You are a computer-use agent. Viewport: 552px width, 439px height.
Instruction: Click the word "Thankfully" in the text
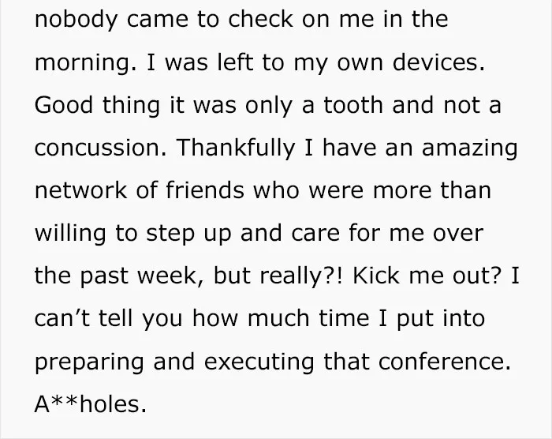tap(236, 147)
